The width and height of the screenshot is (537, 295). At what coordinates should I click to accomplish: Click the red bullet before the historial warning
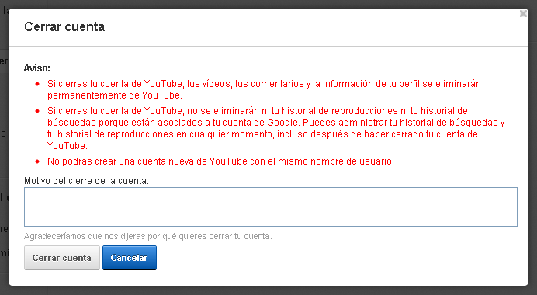37,111
